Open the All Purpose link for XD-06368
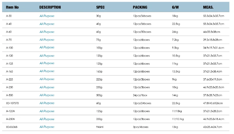 [47, 127]
